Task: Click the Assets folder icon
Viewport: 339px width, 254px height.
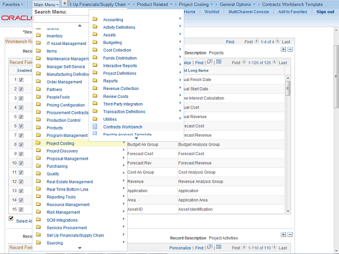Action: tap(95, 34)
